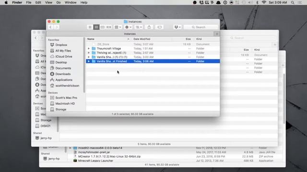Viewport: 307px width, 172px height.
Task: Open All My Files in sidebar
Action: click(63, 51)
